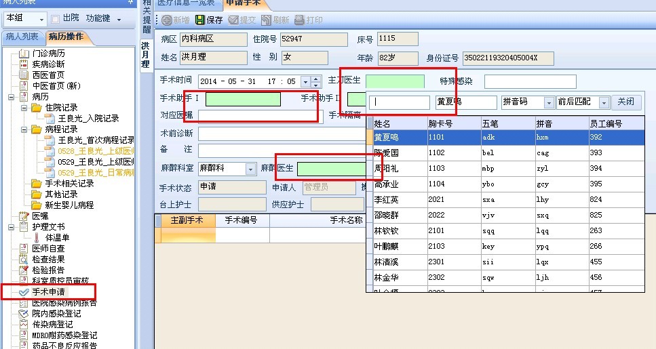Click the 员工编号 column header

(617, 124)
